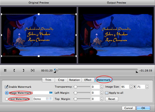The height and width of the screenshot is (112, 155).
Task: Select the trim start marker triangle
Action: click(x=55, y=72)
